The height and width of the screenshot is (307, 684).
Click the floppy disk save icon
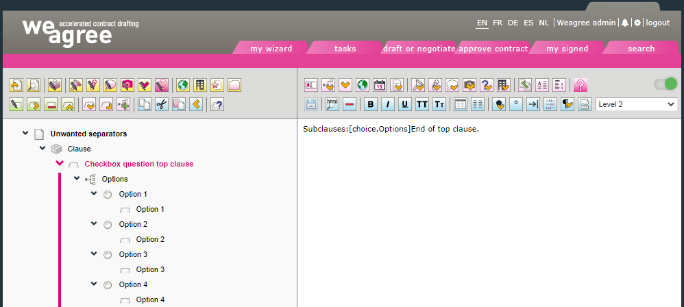pyautogui.click(x=311, y=104)
